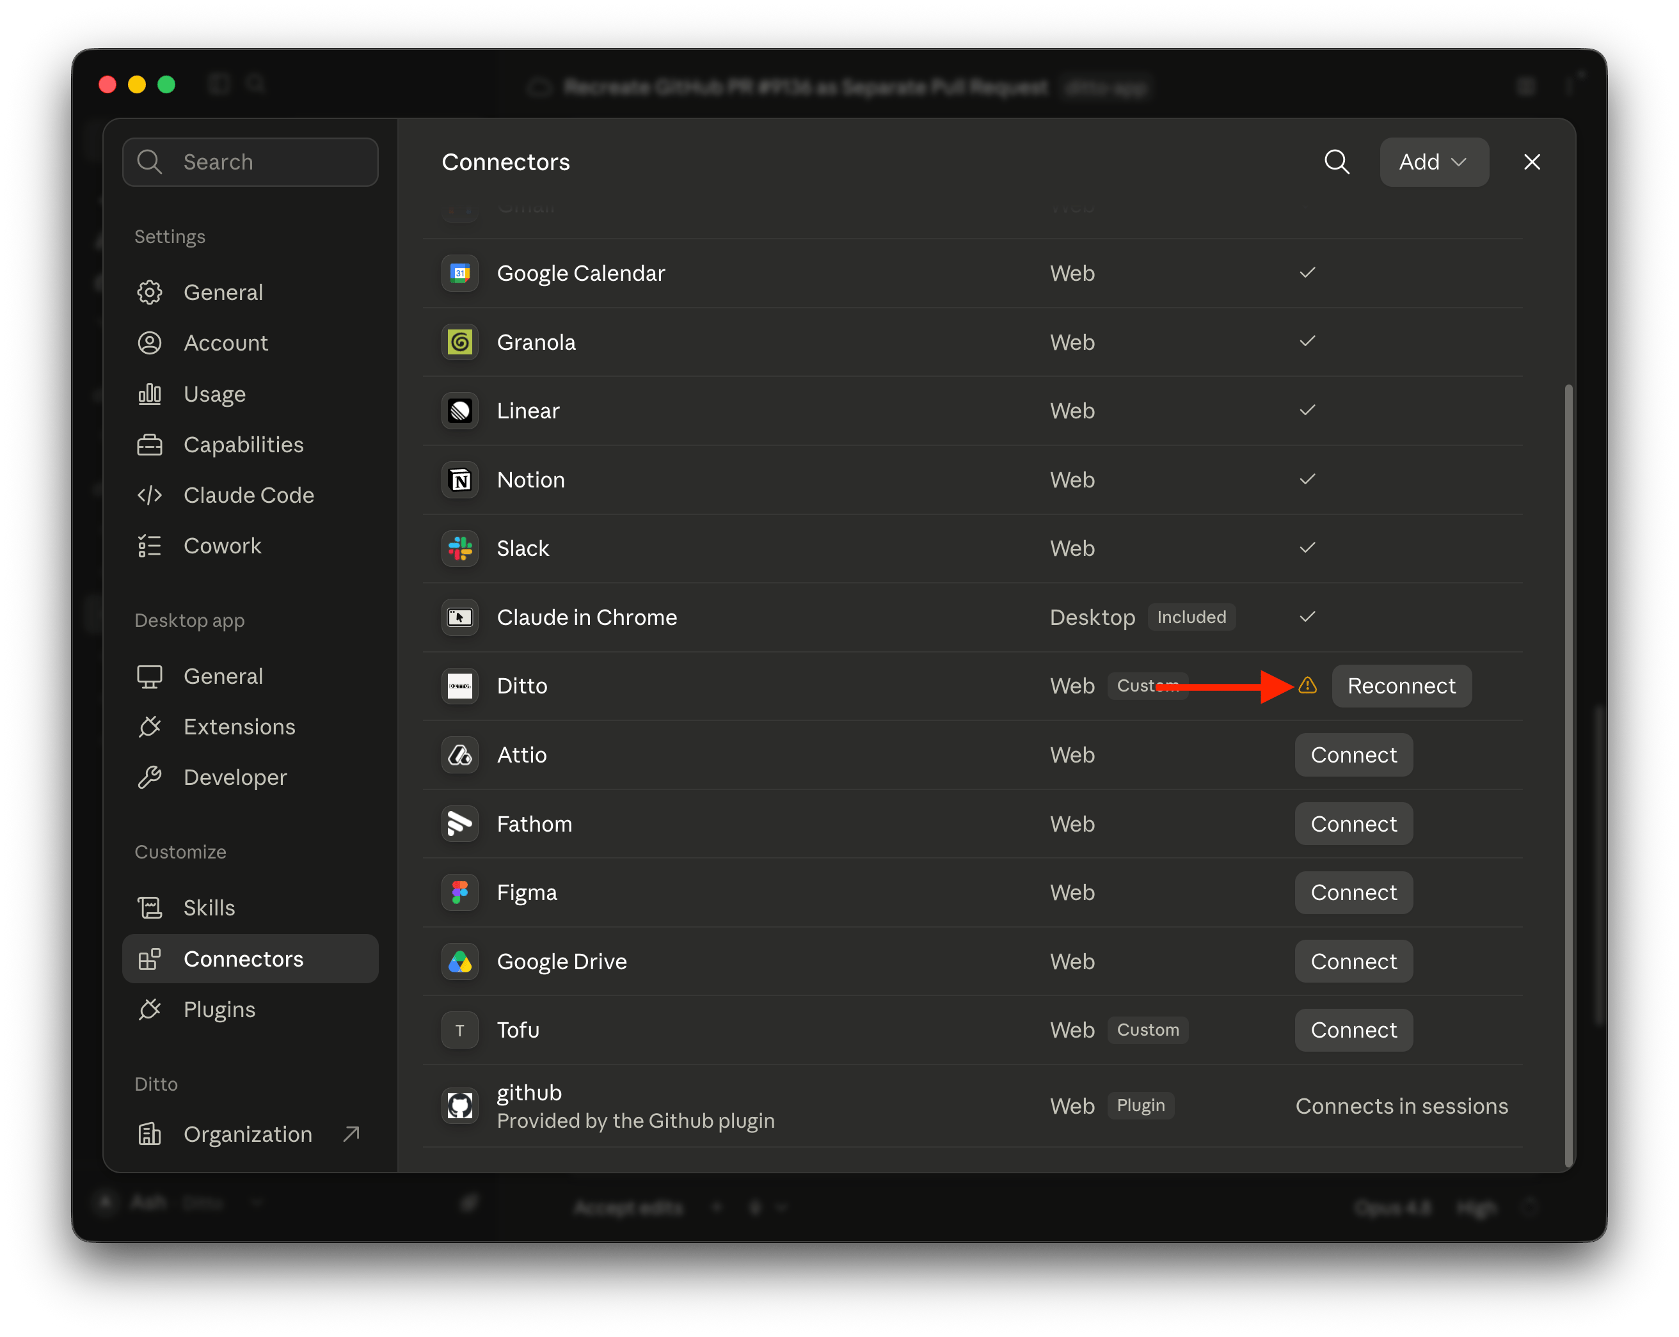Click the yellow macOS minimize window button
Screen dimensions: 1679x1337
pyautogui.click(x=137, y=85)
